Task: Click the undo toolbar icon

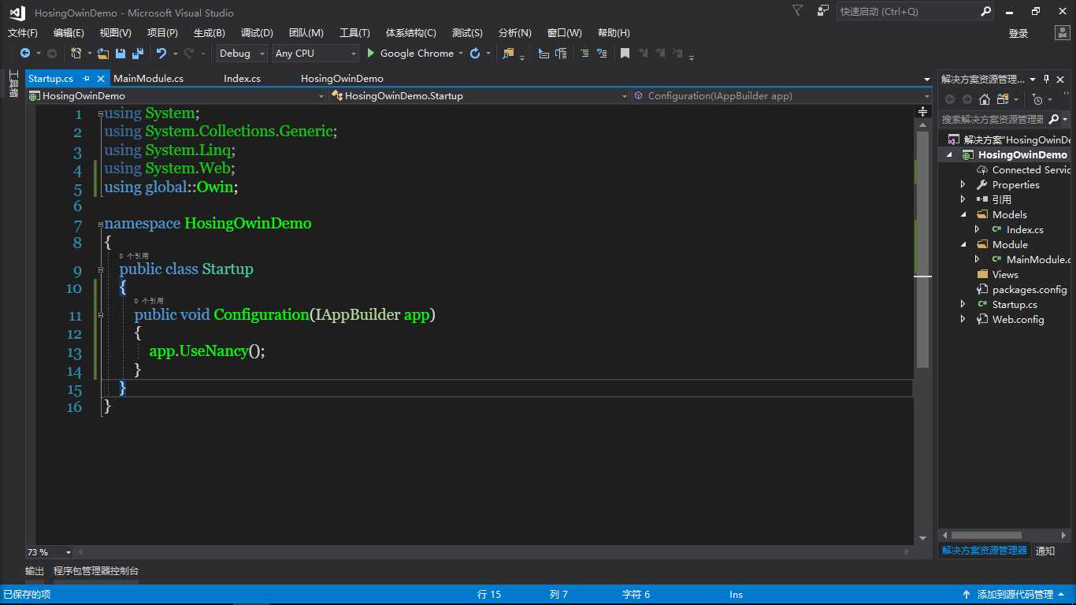Action: click(161, 53)
